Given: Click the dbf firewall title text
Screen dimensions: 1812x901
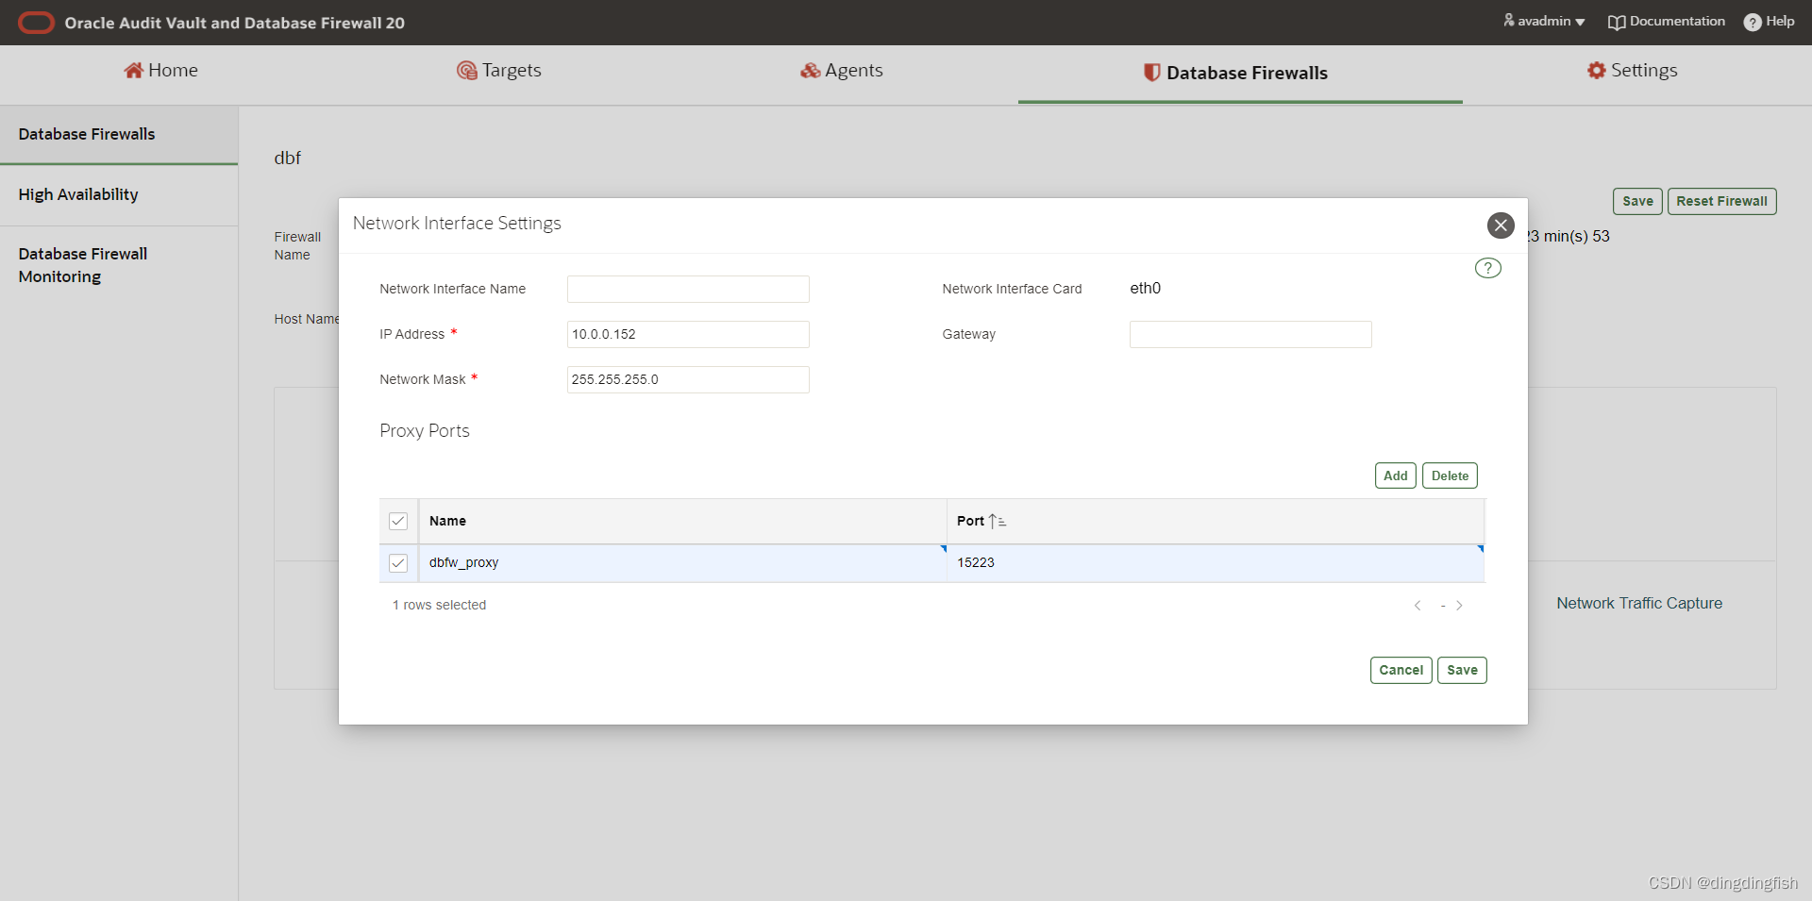Looking at the screenshot, I should click(288, 158).
